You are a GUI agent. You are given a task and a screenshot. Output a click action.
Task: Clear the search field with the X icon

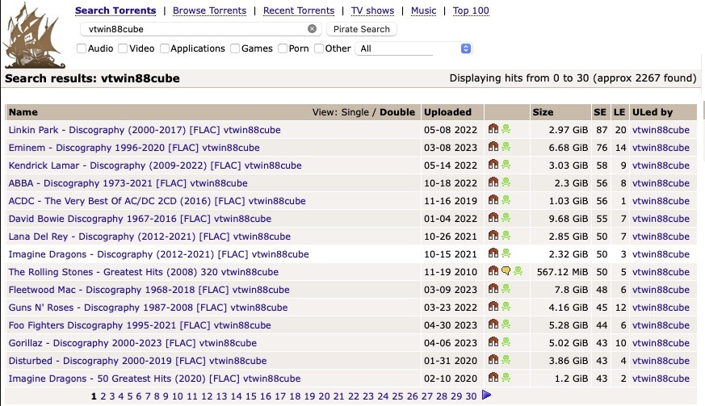(x=312, y=29)
